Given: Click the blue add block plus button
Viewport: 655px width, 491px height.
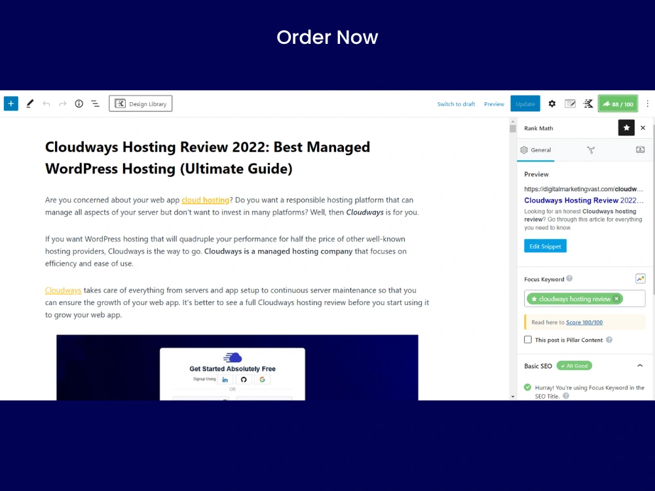Looking at the screenshot, I should 11,103.
